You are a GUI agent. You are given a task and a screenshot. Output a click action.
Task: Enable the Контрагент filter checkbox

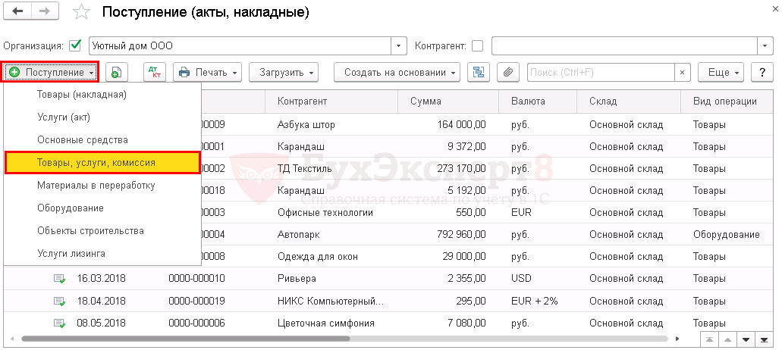(477, 46)
